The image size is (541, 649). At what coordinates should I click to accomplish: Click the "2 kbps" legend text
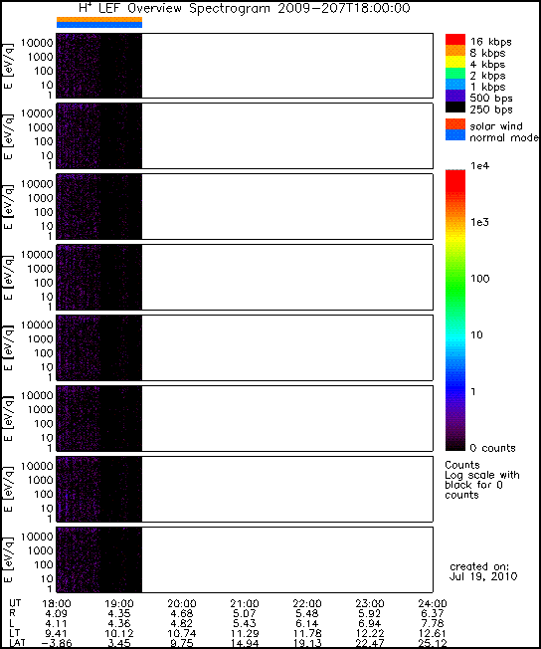(488, 76)
